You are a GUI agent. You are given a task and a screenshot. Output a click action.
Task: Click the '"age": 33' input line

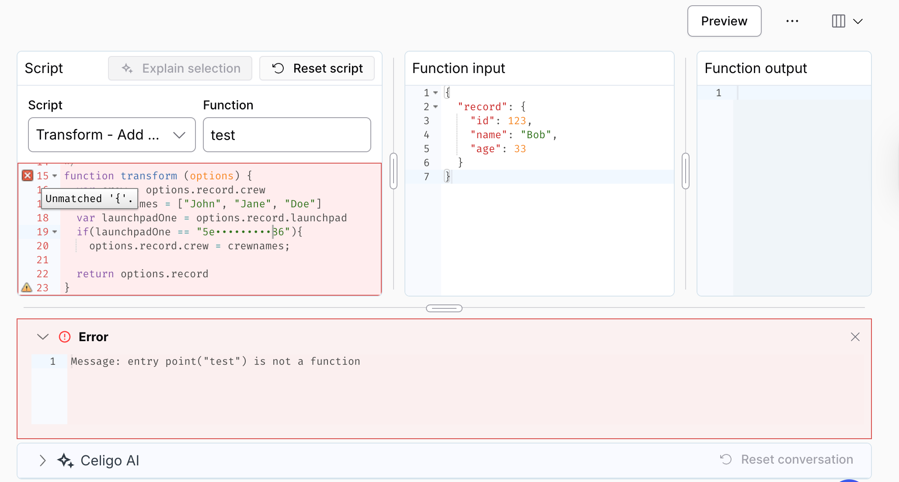[498, 149]
